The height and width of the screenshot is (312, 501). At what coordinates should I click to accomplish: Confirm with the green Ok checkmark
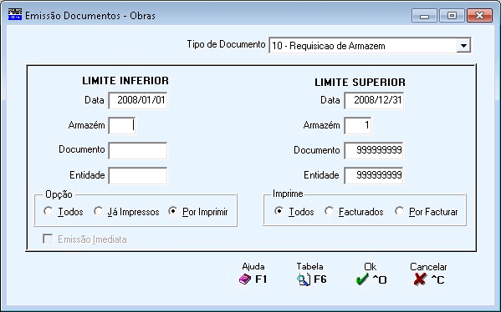(362, 279)
